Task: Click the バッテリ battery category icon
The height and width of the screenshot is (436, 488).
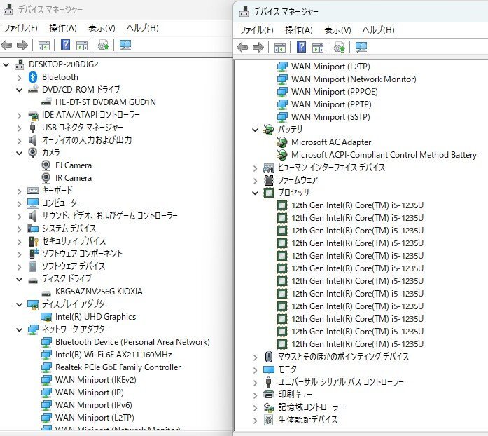Action: pyautogui.click(x=269, y=130)
